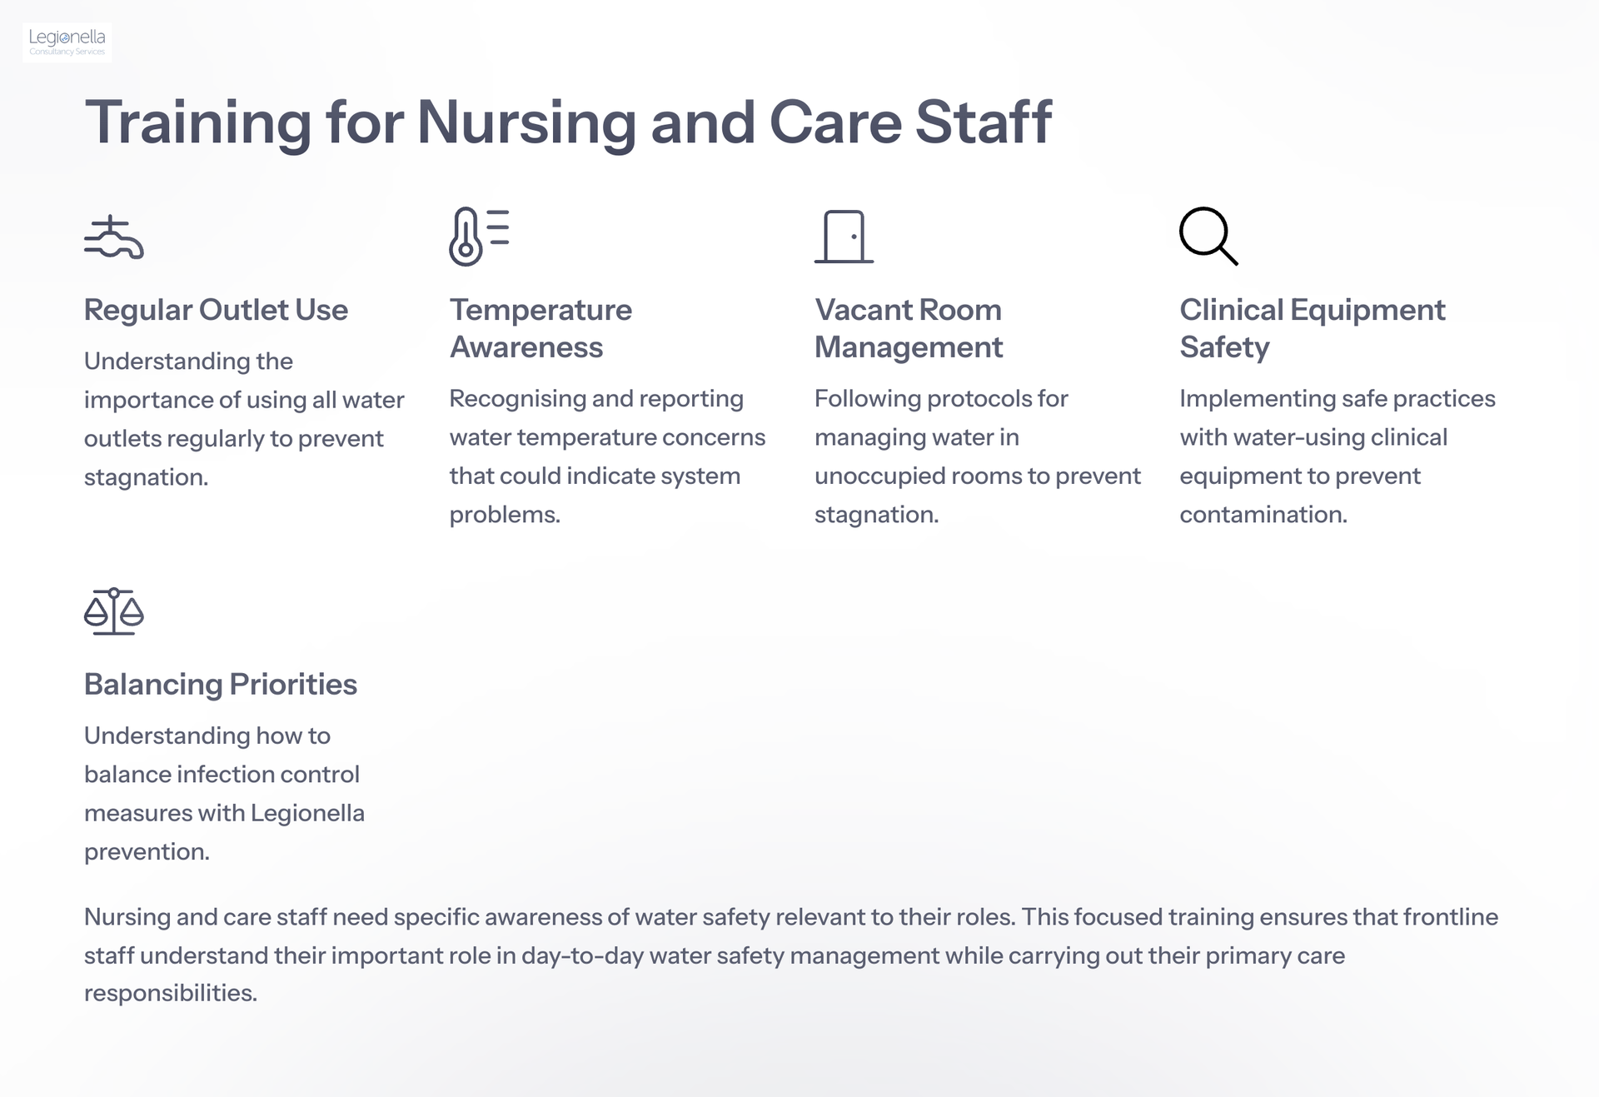Screen dimensions: 1599x1097
Task: Click the word Legionella in Balancing Priorities text
Action: coord(307,813)
